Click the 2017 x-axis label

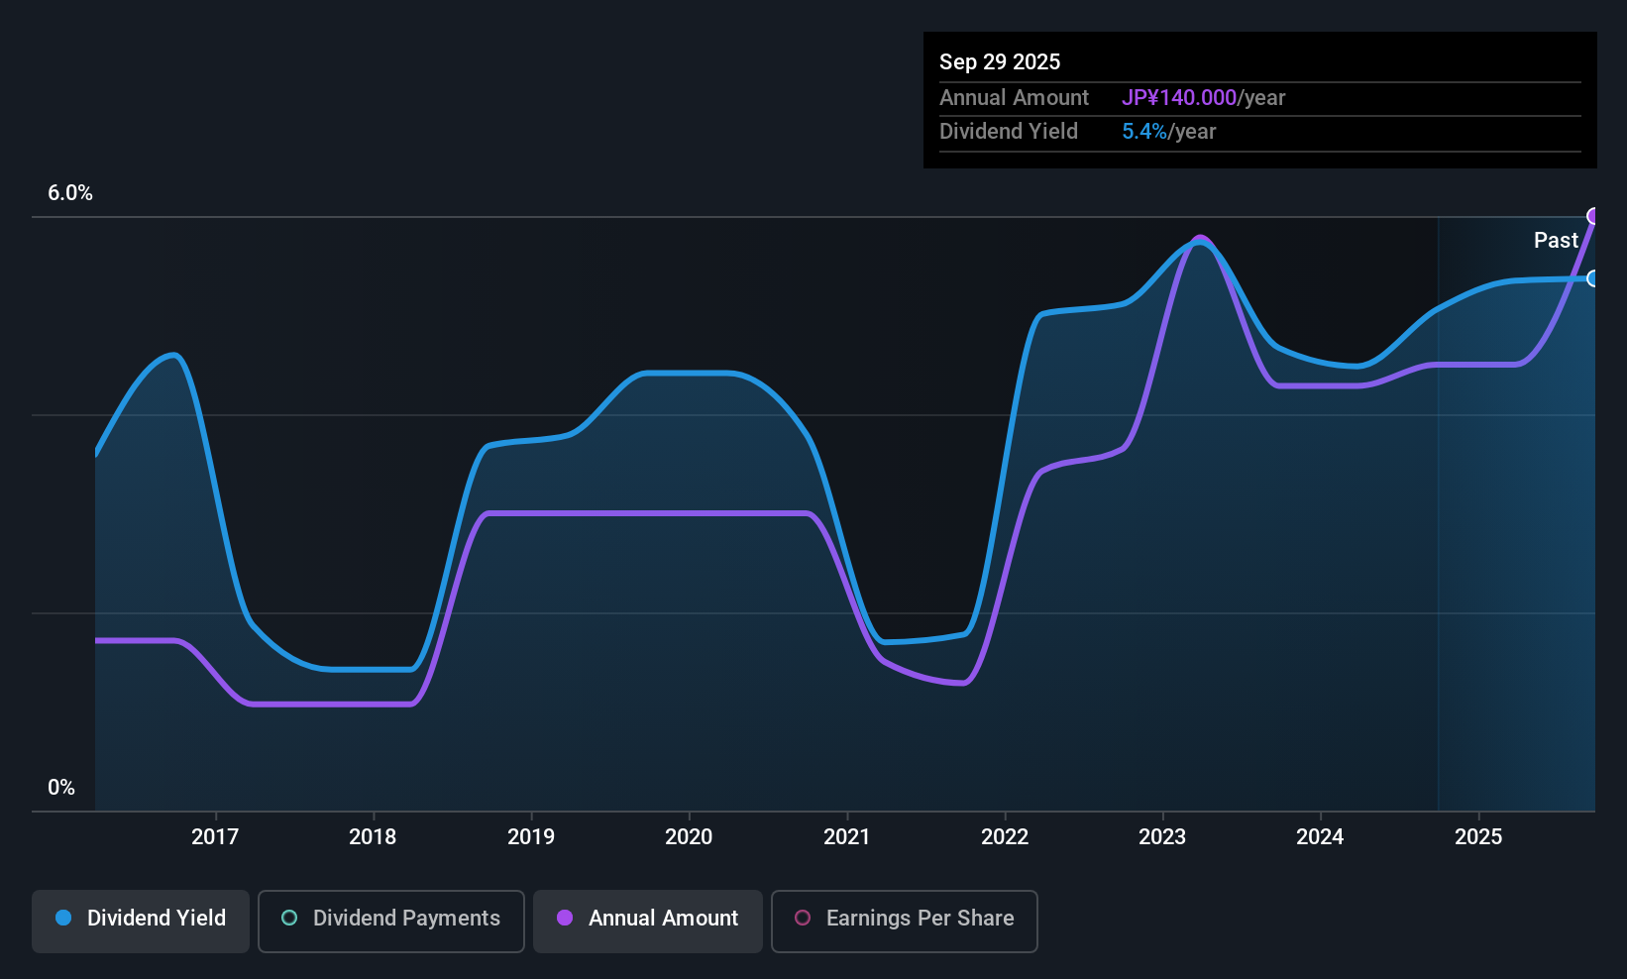215,837
